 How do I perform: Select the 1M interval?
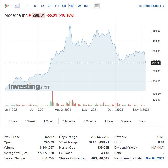point(86,6)
